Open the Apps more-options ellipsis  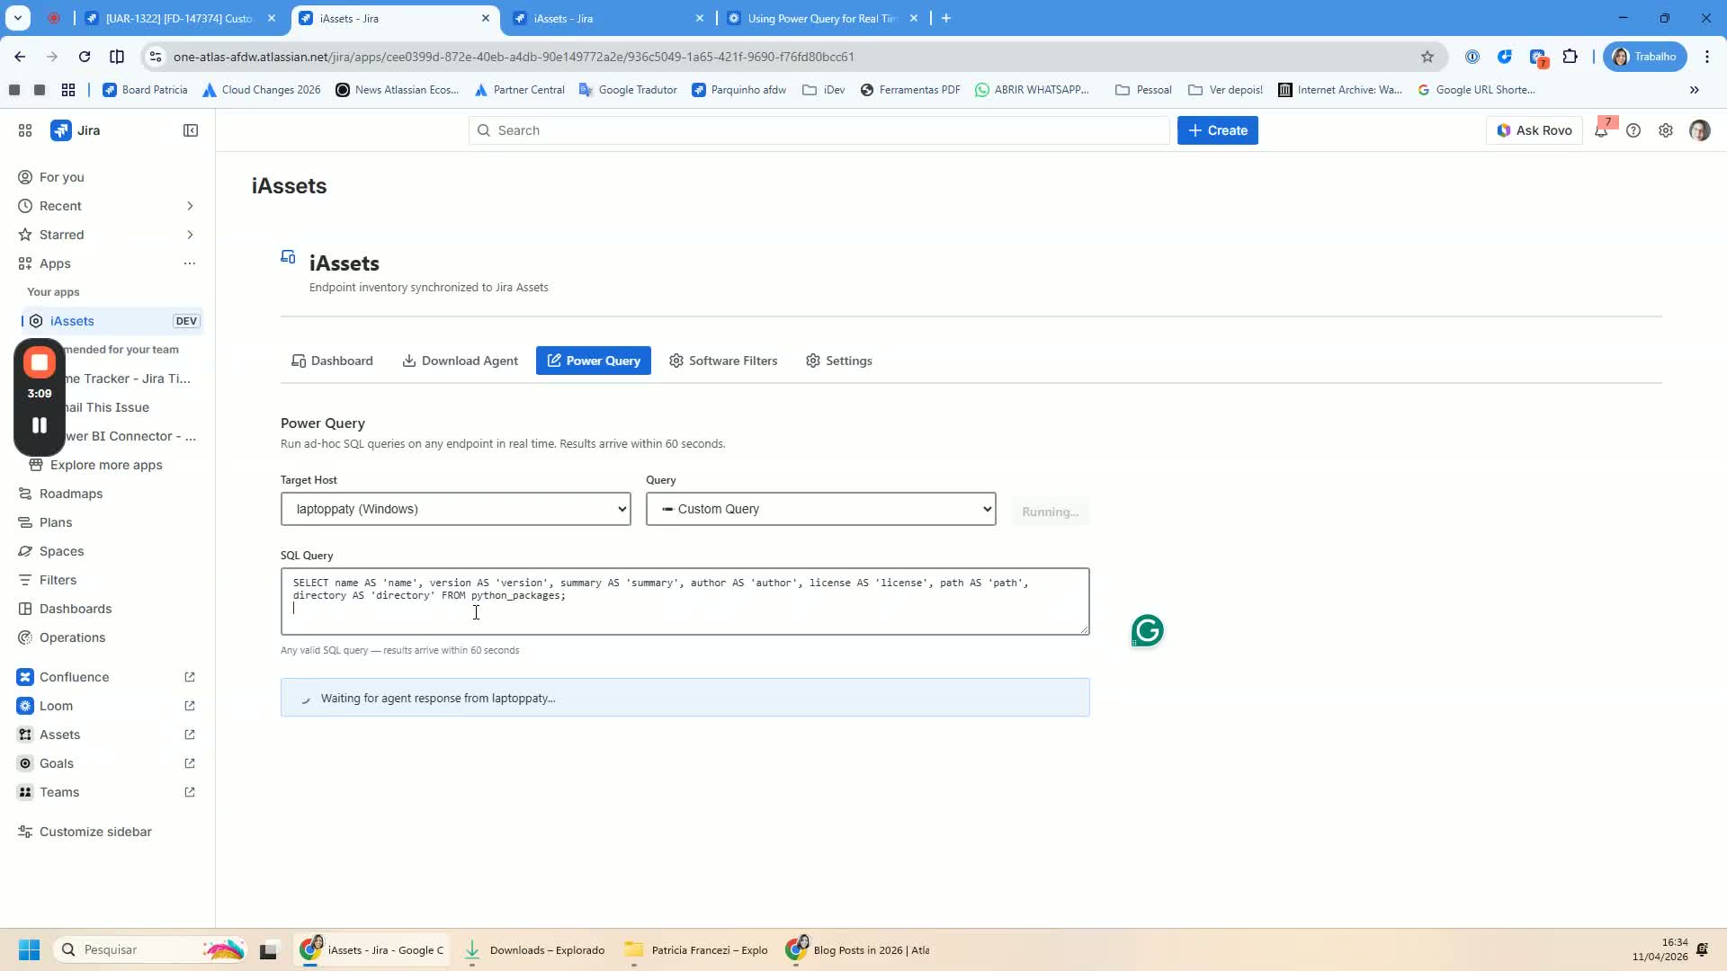(x=190, y=263)
